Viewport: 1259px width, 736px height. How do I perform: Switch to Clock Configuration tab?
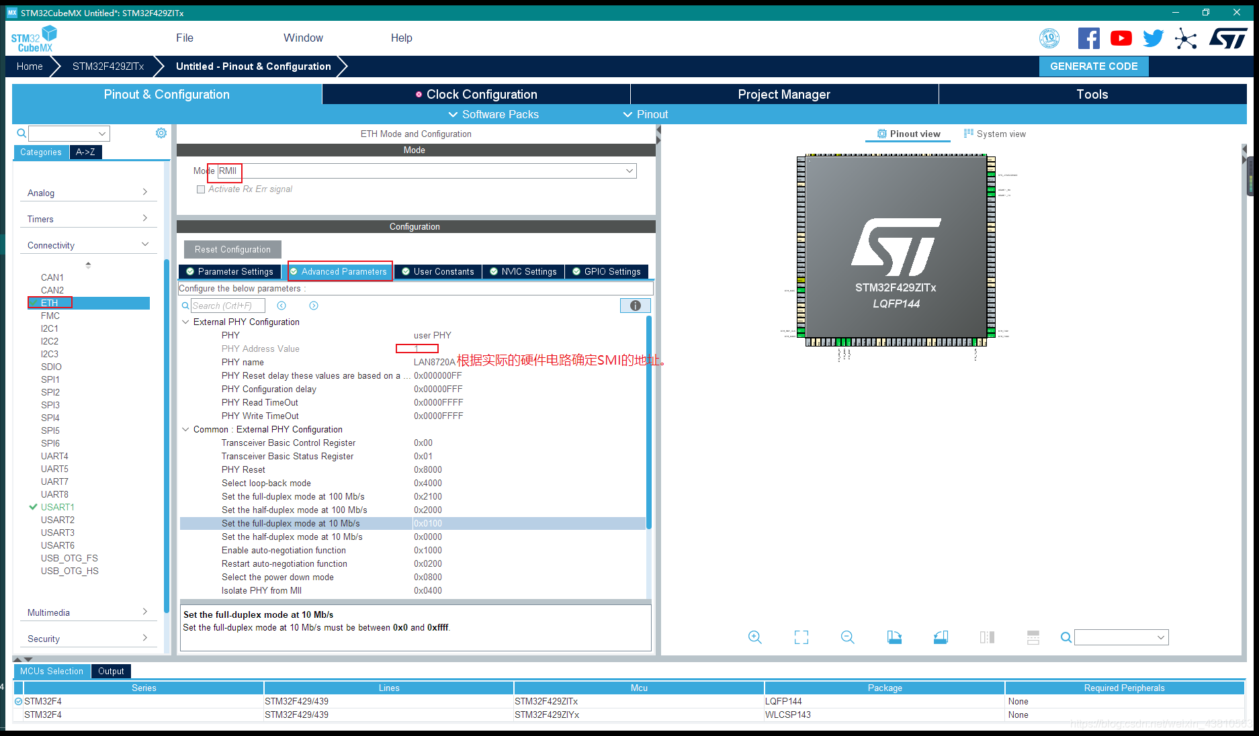click(476, 94)
